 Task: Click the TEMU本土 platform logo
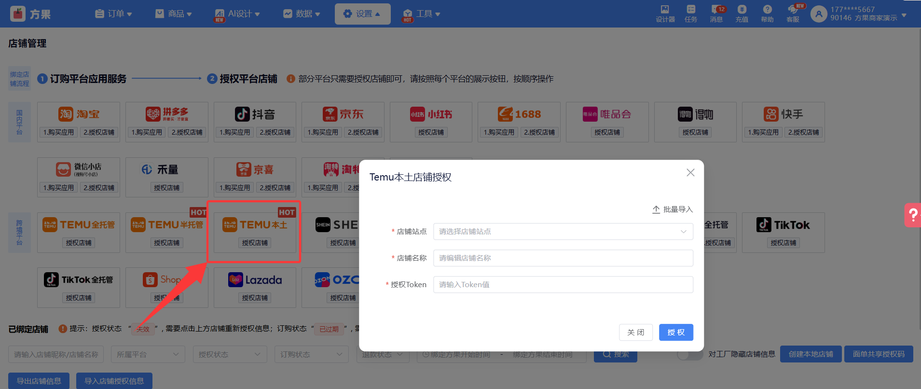click(x=255, y=225)
